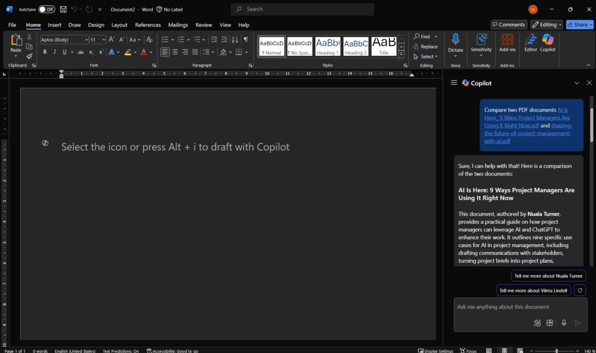
Task: Toggle AutoSave switch
Action: click(x=47, y=9)
